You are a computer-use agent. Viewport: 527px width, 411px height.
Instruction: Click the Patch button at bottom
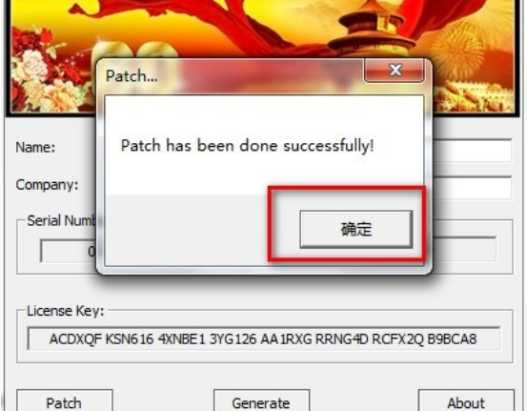pyautogui.click(x=64, y=401)
